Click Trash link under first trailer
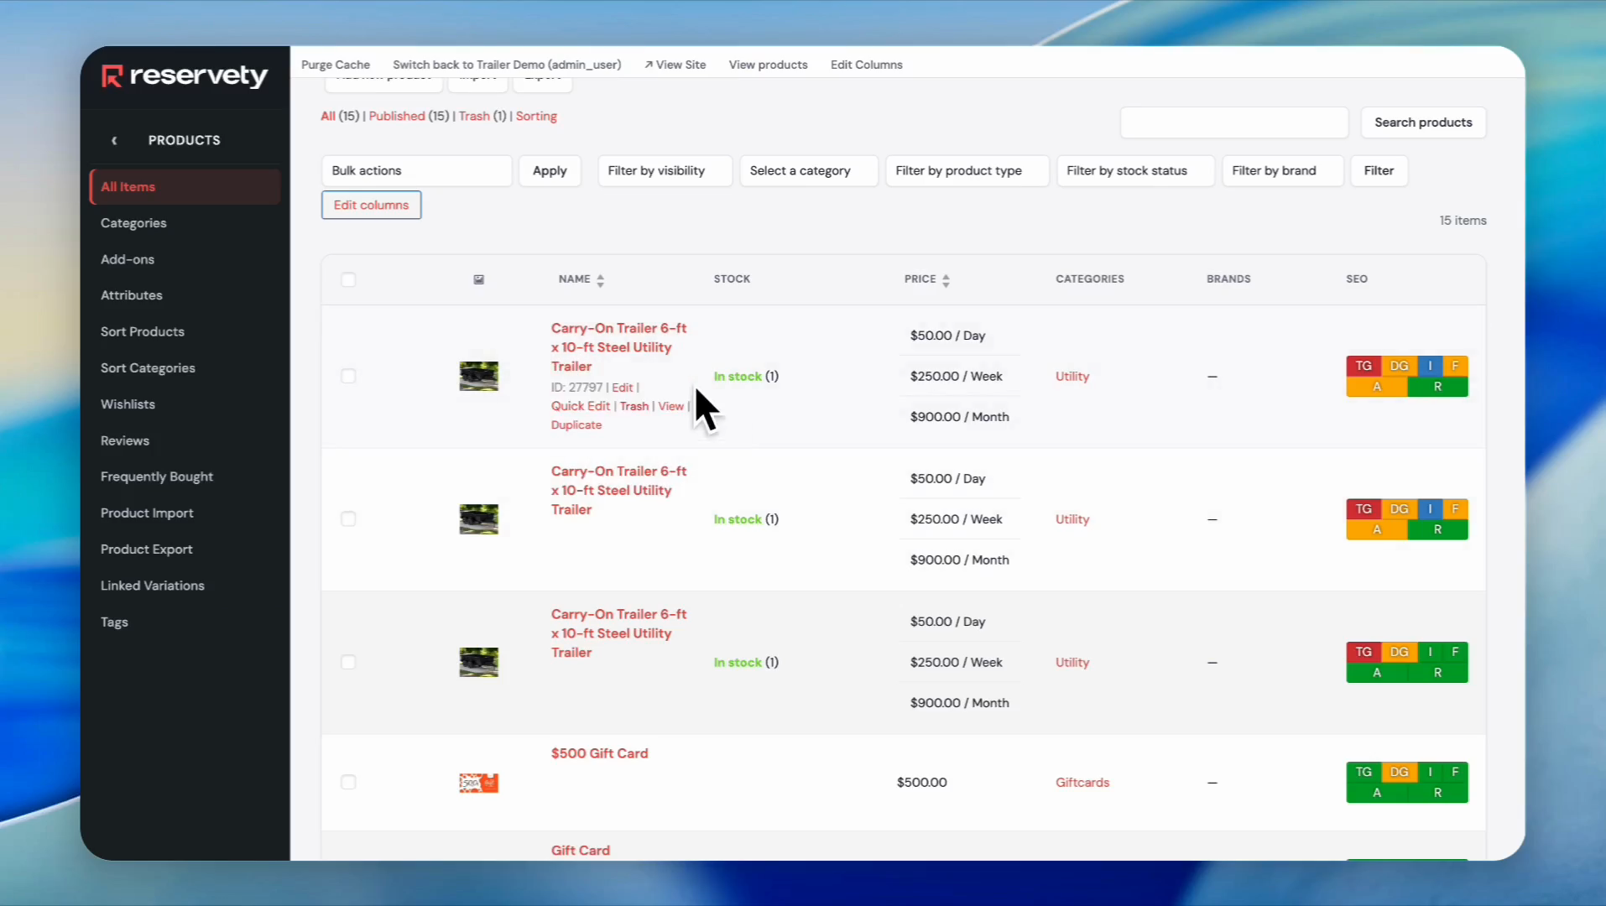Image resolution: width=1606 pixels, height=906 pixels. [x=634, y=406]
